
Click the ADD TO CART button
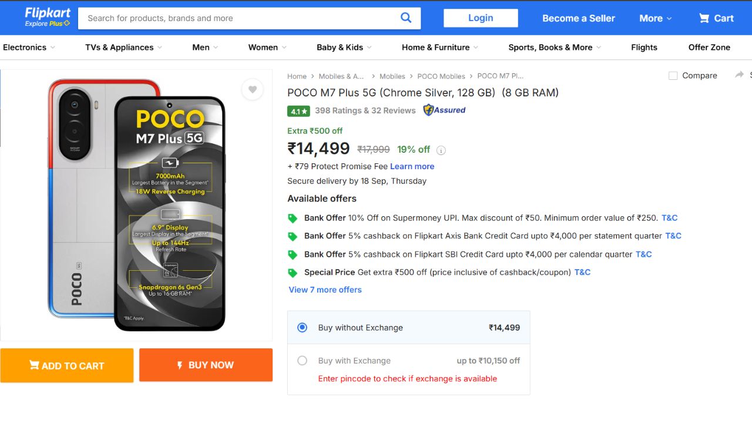[67, 365]
